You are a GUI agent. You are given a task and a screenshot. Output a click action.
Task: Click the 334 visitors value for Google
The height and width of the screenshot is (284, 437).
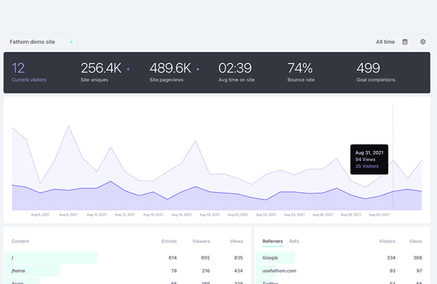click(x=391, y=258)
